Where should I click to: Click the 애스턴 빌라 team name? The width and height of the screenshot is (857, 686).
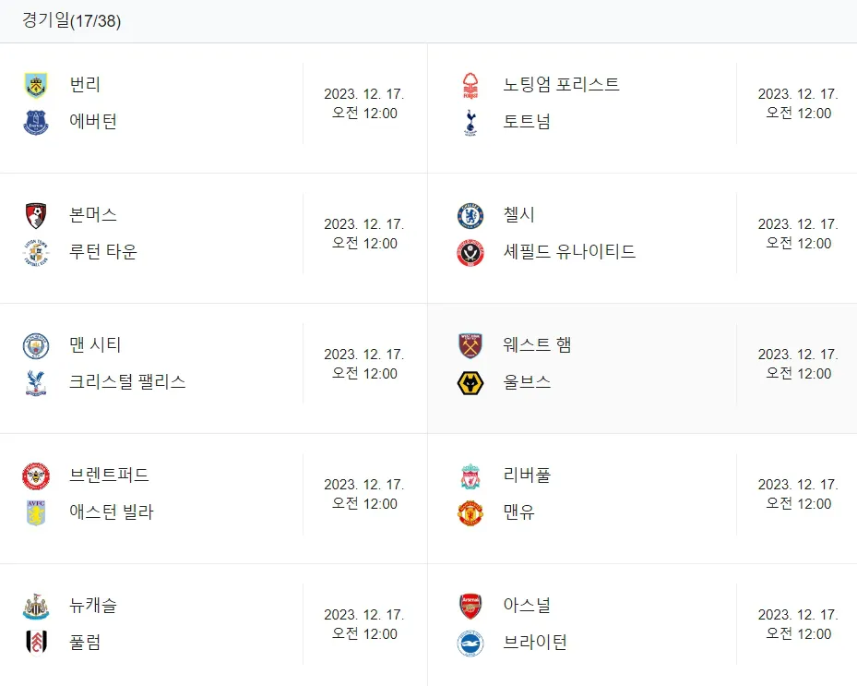[112, 512]
